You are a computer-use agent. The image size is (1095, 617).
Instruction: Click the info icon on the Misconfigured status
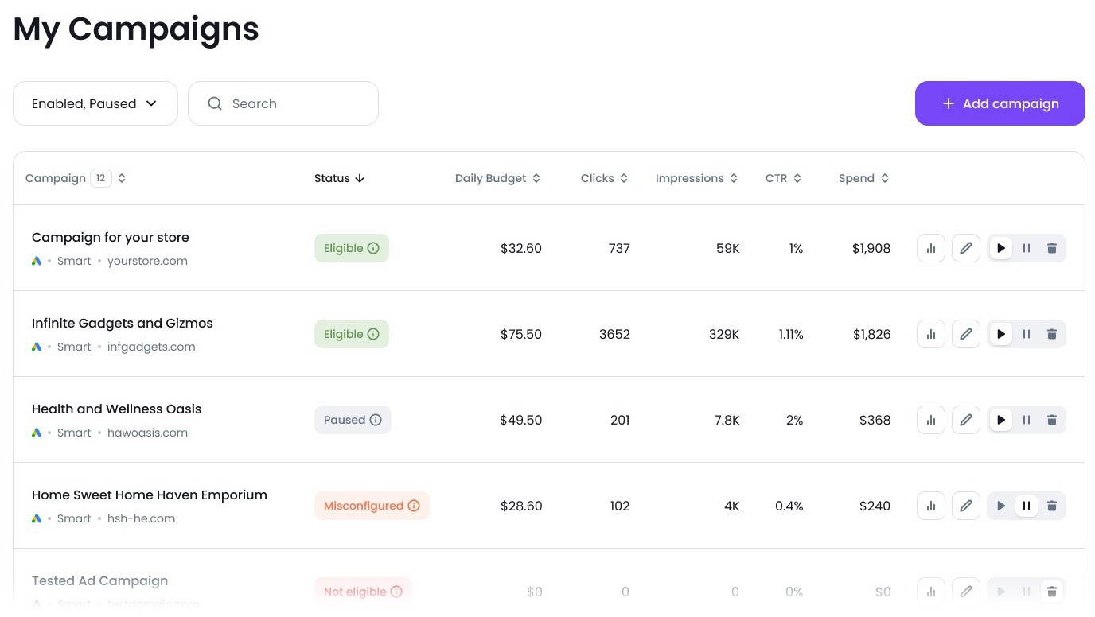pyautogui.click(x=414, y=506)
